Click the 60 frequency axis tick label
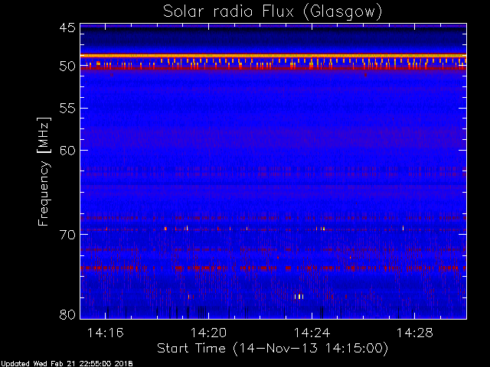490x367 pixels. (x=67, y=151)
